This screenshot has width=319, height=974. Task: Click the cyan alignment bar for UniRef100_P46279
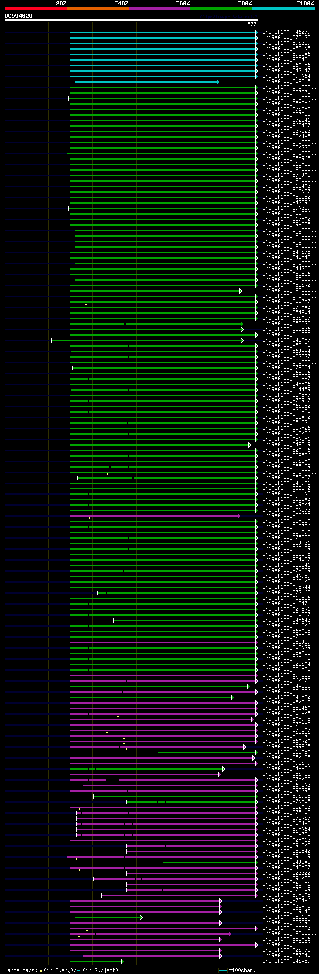(x=164, y=32)
